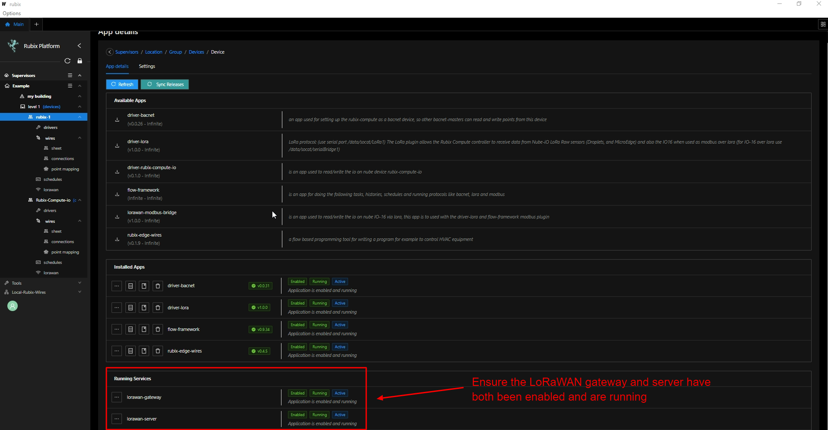Screen dimensions: 828x430
Task: Expand the Local-Rubix-Wires section
Action: 80,292
